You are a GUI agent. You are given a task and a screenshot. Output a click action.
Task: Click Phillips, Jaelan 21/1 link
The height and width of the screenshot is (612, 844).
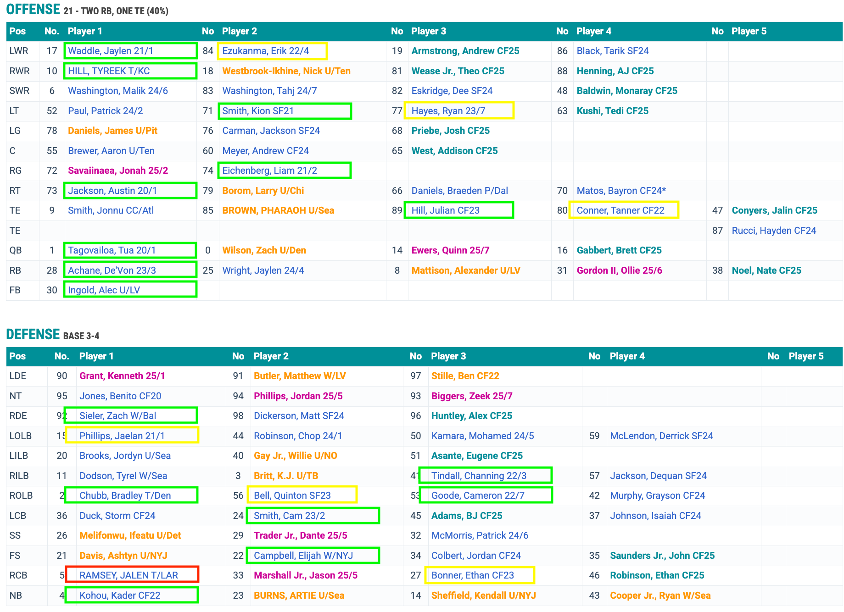coord(122,436)
